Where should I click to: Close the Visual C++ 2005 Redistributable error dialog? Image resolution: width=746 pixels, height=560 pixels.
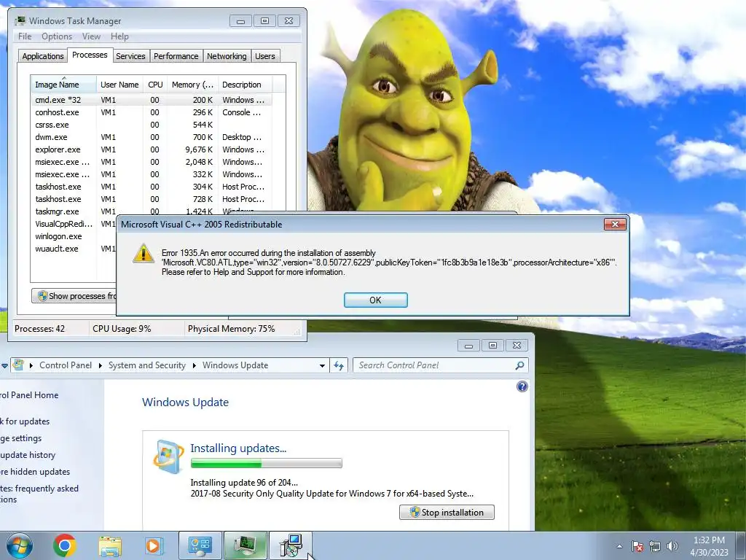(x=615, y=224)
